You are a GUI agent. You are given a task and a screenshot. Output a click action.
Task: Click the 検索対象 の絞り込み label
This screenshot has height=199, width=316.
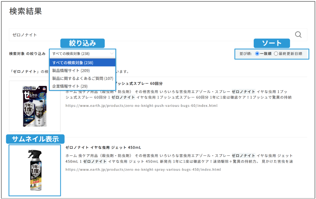coord(27,54)
